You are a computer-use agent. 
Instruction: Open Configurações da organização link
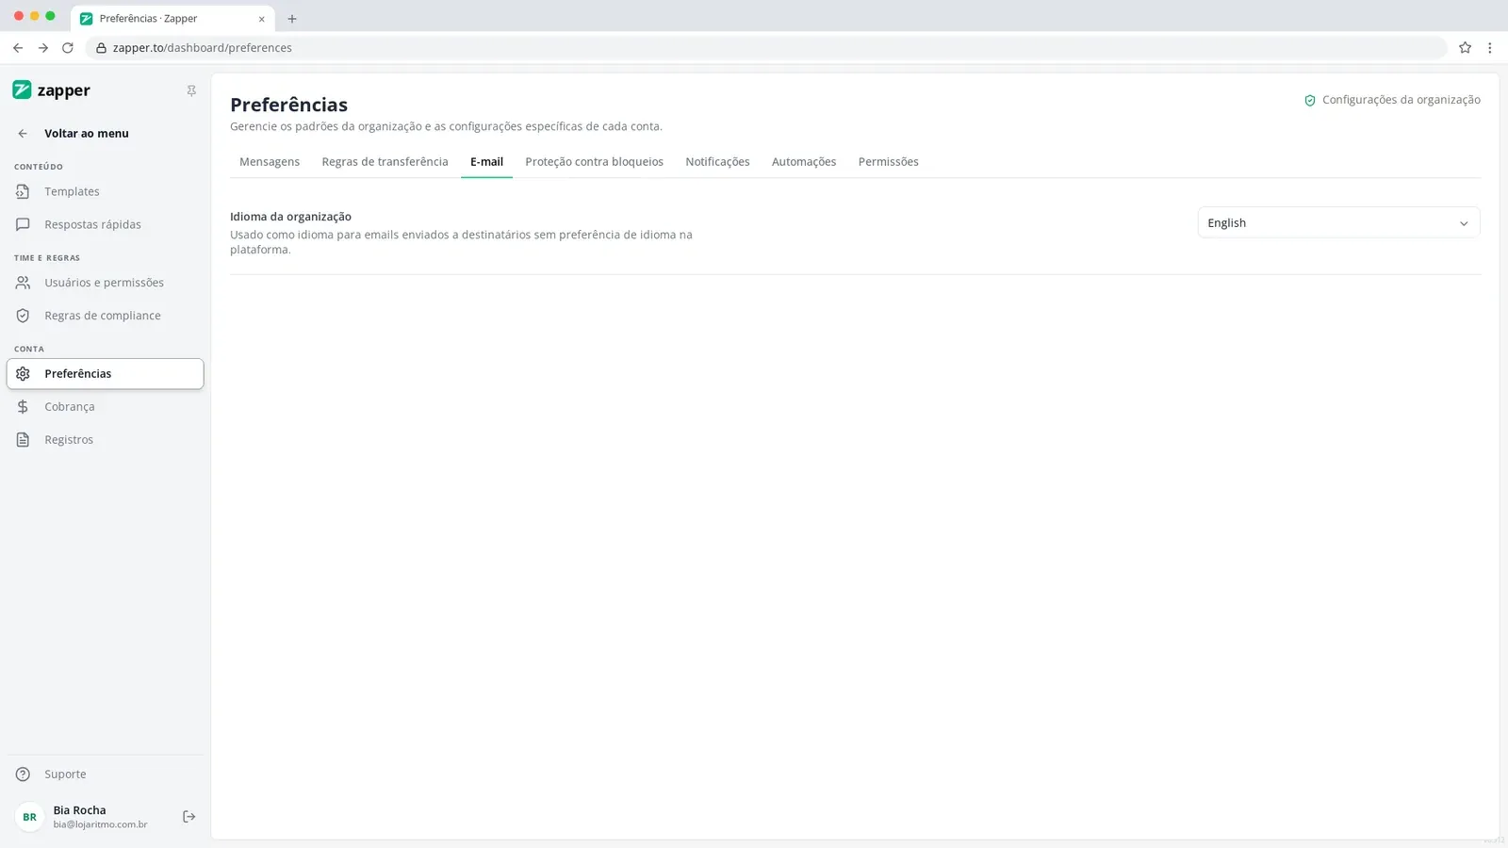click(x=1392, y=100)
